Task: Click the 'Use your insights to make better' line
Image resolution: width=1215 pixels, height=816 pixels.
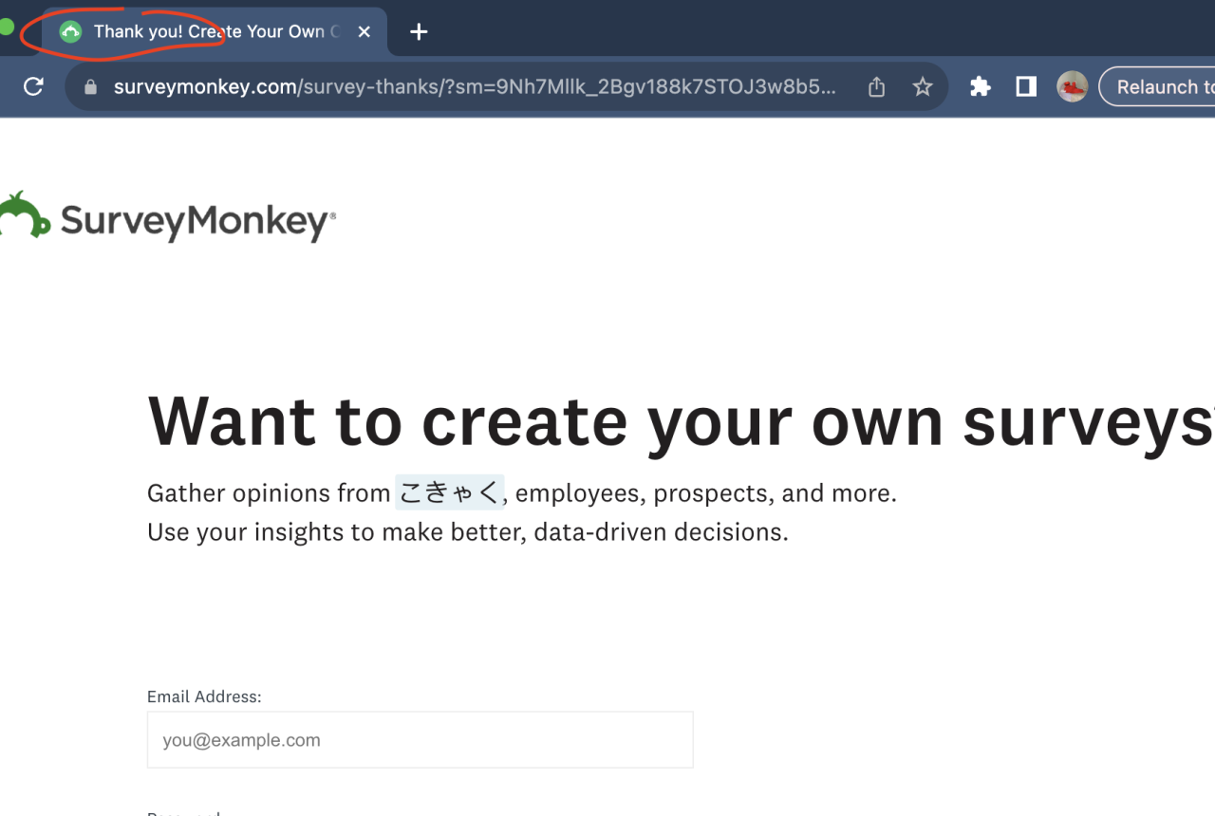Action: tap(468, 531)
